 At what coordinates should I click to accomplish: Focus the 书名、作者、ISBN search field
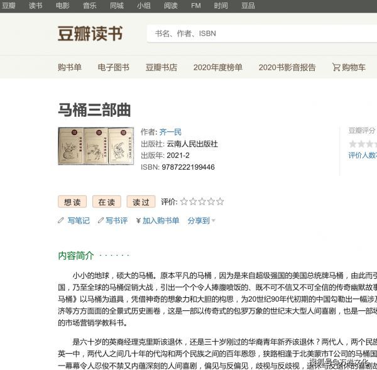point(262,33)
